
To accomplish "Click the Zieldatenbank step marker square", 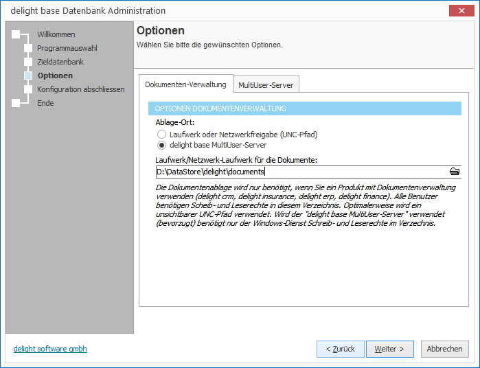I will (x=28, y=62).
